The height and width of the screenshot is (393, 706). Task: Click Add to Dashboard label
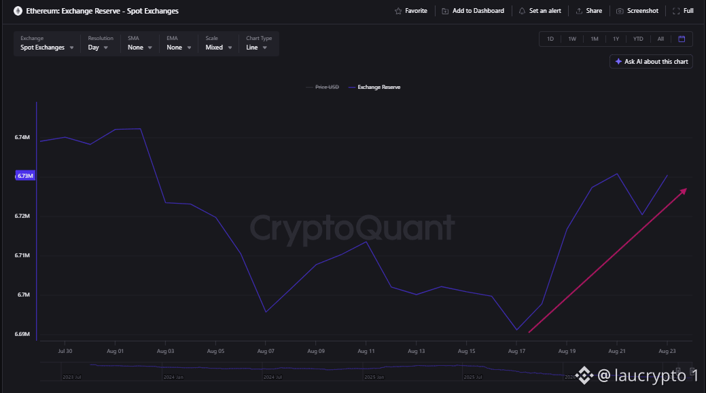[478, 11]
